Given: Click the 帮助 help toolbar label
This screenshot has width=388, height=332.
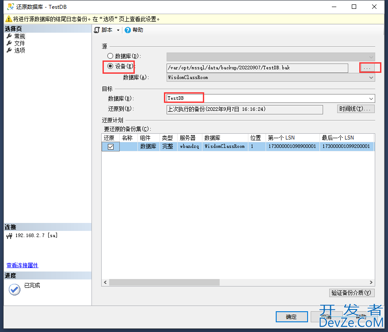Looking at the screenshot, I should [138, 30].
